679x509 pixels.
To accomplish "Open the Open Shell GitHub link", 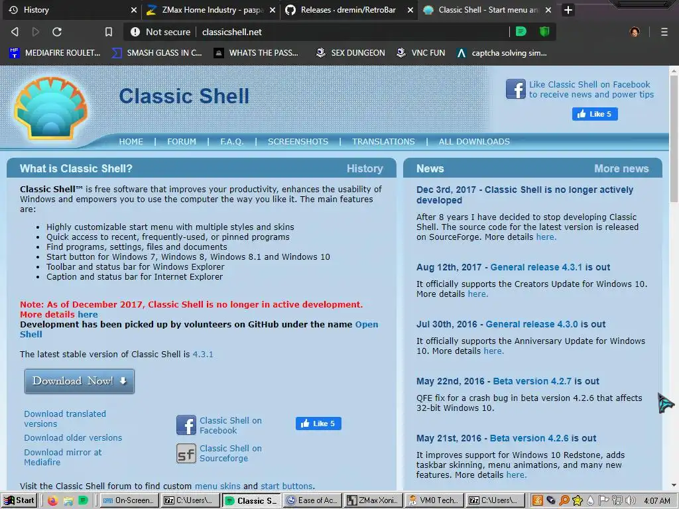I will pyautogui.click(x=366, y=324).
